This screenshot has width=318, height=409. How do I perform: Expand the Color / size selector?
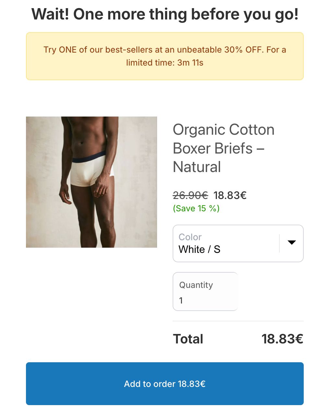(x=238, y=243)
